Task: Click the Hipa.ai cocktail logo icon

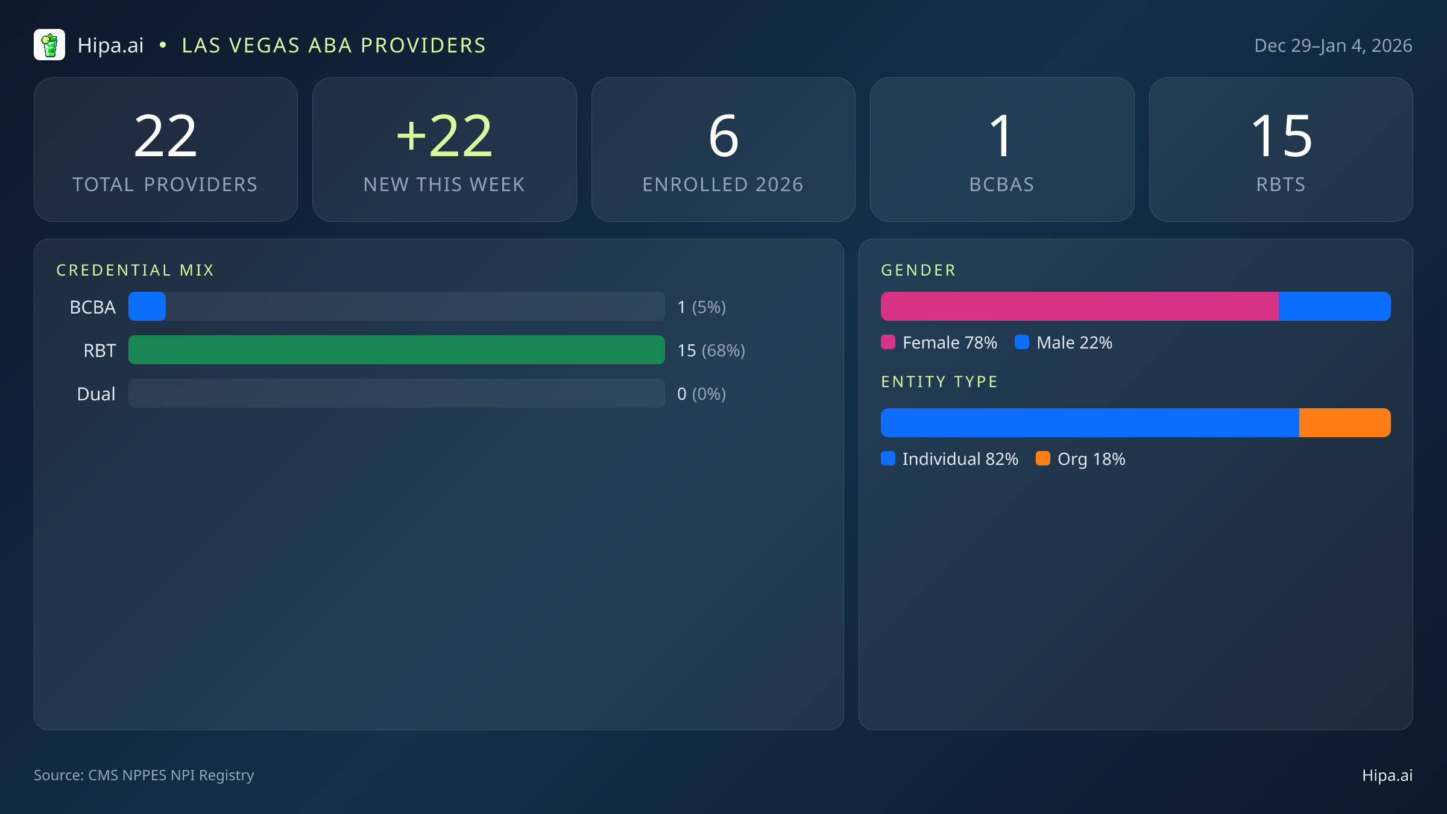Action: [49, 45]
